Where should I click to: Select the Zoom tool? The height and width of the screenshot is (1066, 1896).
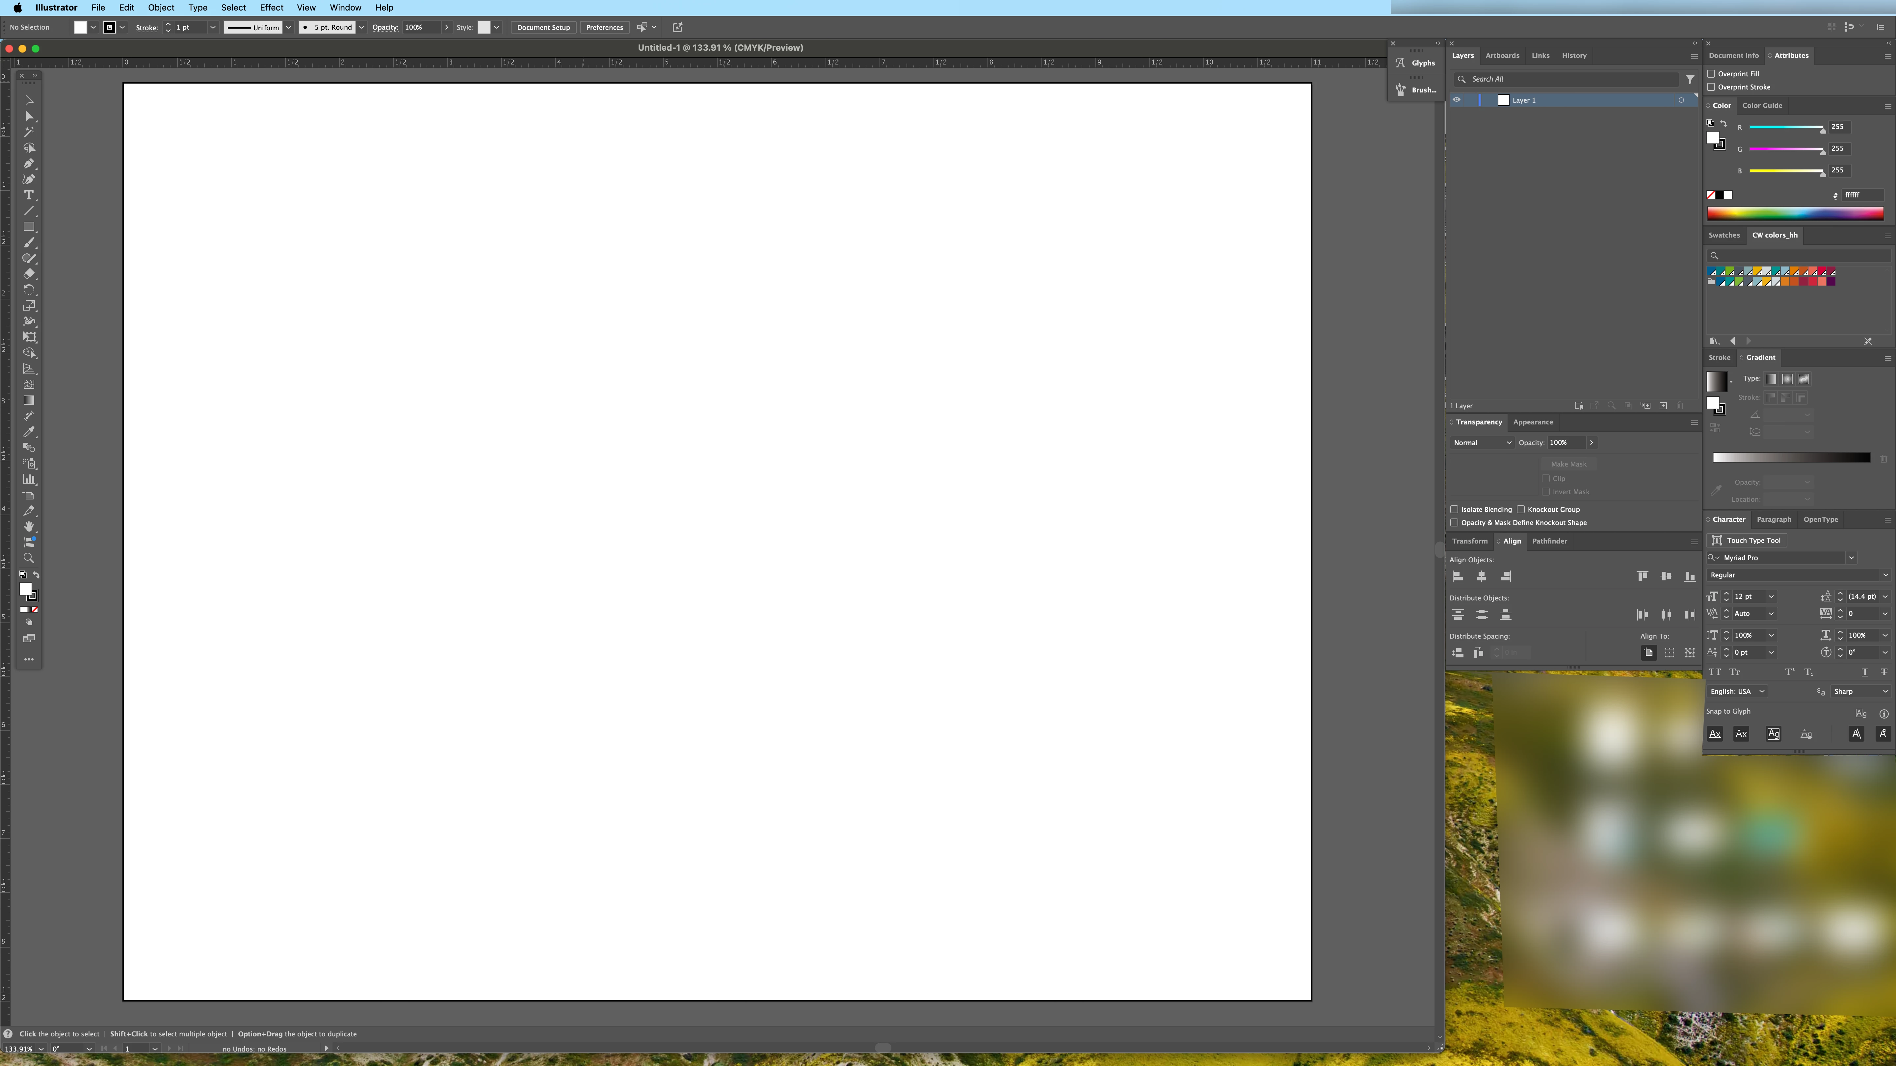pyautogui.click(x=29, y=558)
